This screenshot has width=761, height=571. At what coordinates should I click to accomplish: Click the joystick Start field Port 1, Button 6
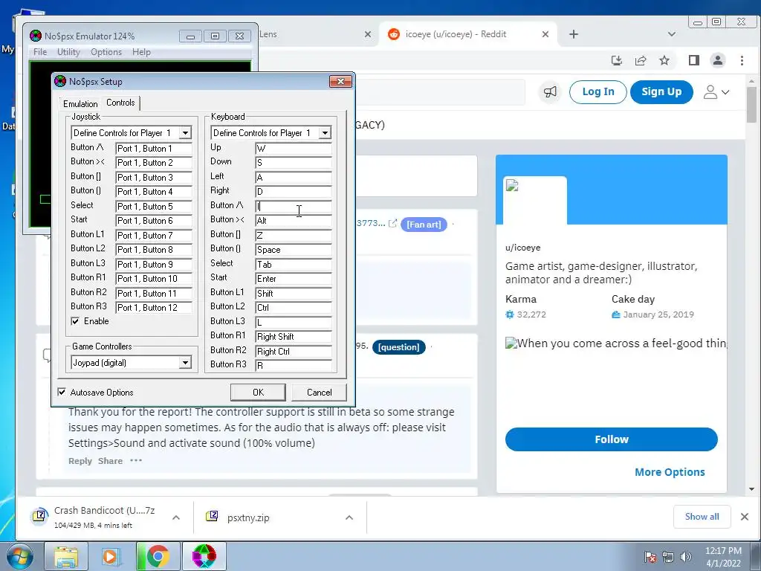point(154,220)
